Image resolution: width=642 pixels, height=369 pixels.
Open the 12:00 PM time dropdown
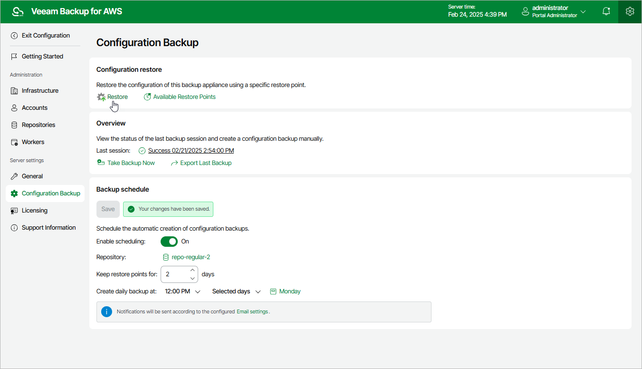[x=182, y=291]
